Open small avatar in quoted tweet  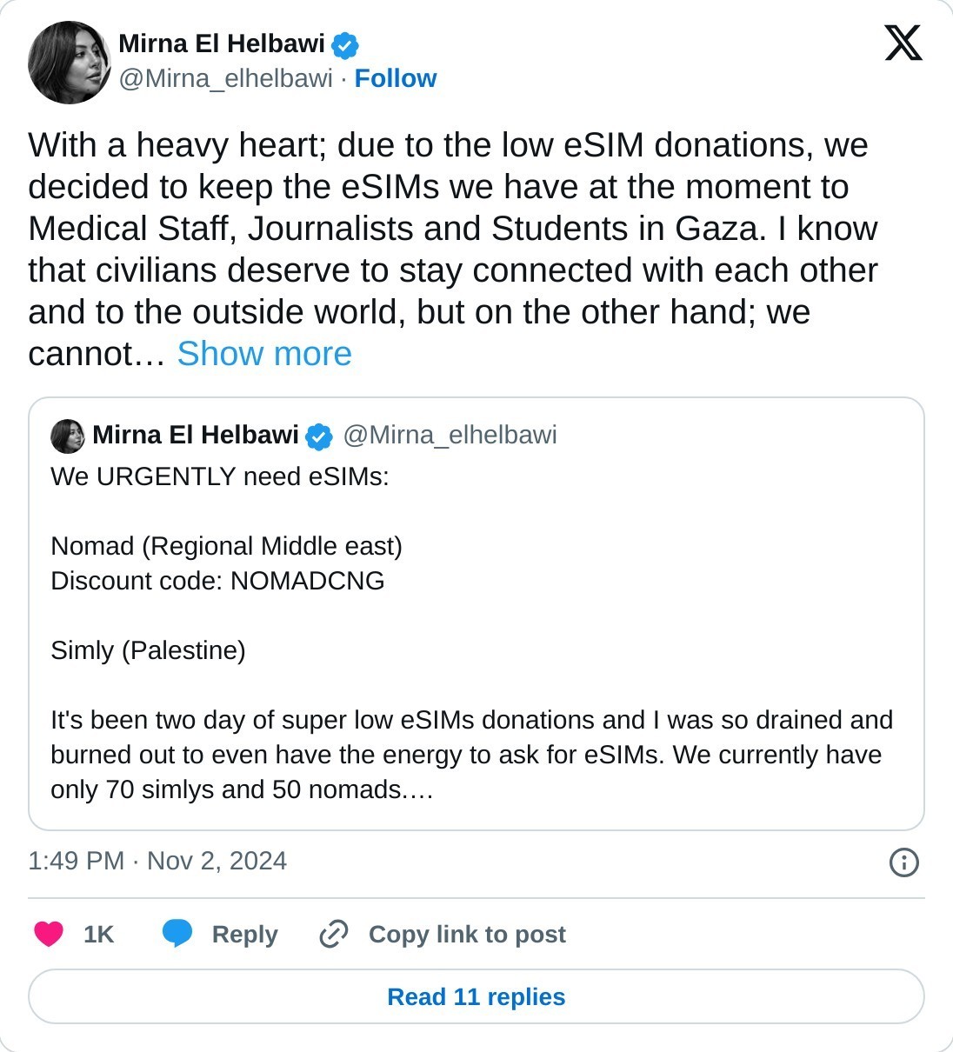(68, 436)
